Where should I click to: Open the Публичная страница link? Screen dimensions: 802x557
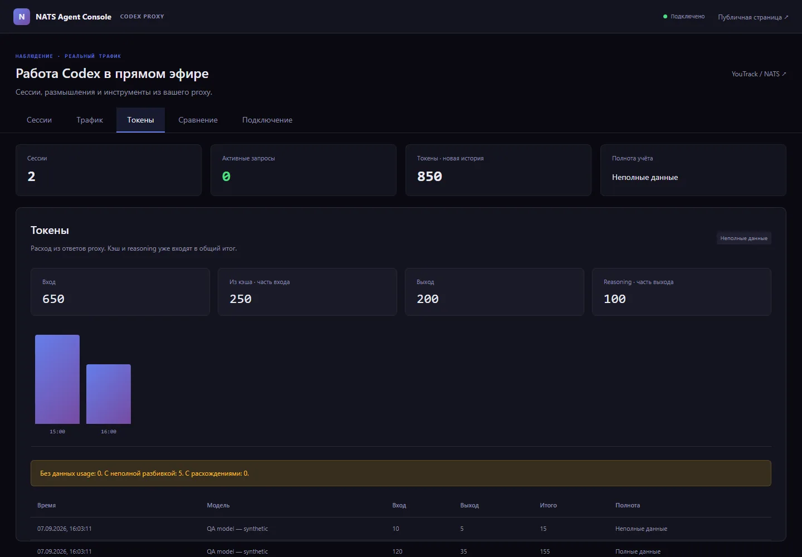click(x=753, y=17)
